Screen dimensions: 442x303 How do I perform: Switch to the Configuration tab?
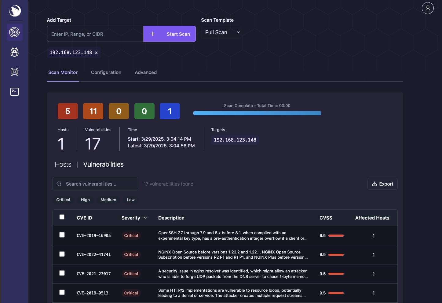[106, 72]
